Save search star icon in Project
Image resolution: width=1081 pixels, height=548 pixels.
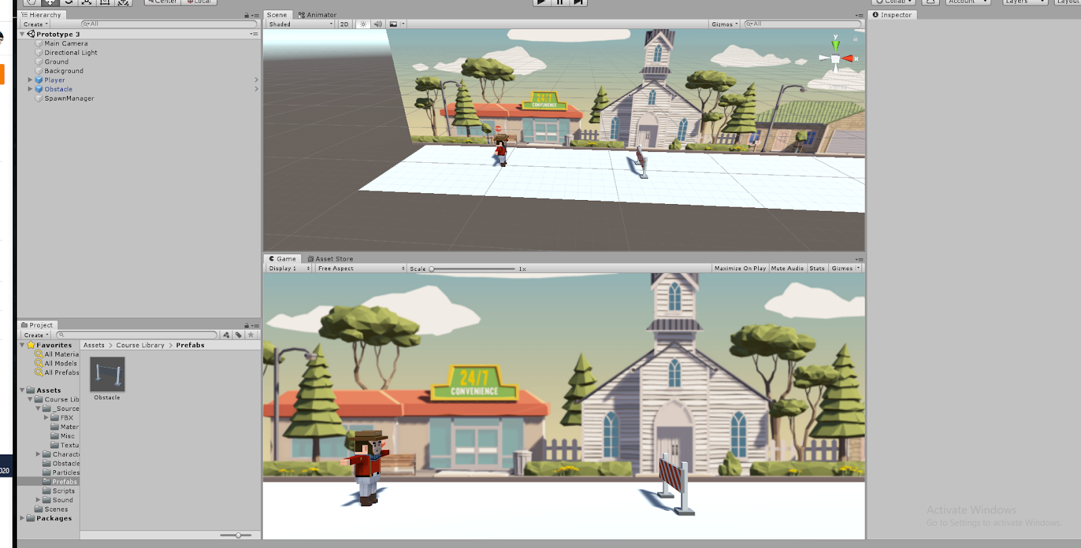[251, 334]
